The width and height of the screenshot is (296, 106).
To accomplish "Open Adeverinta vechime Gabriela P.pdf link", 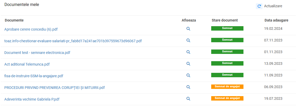I will coord(32,99).
